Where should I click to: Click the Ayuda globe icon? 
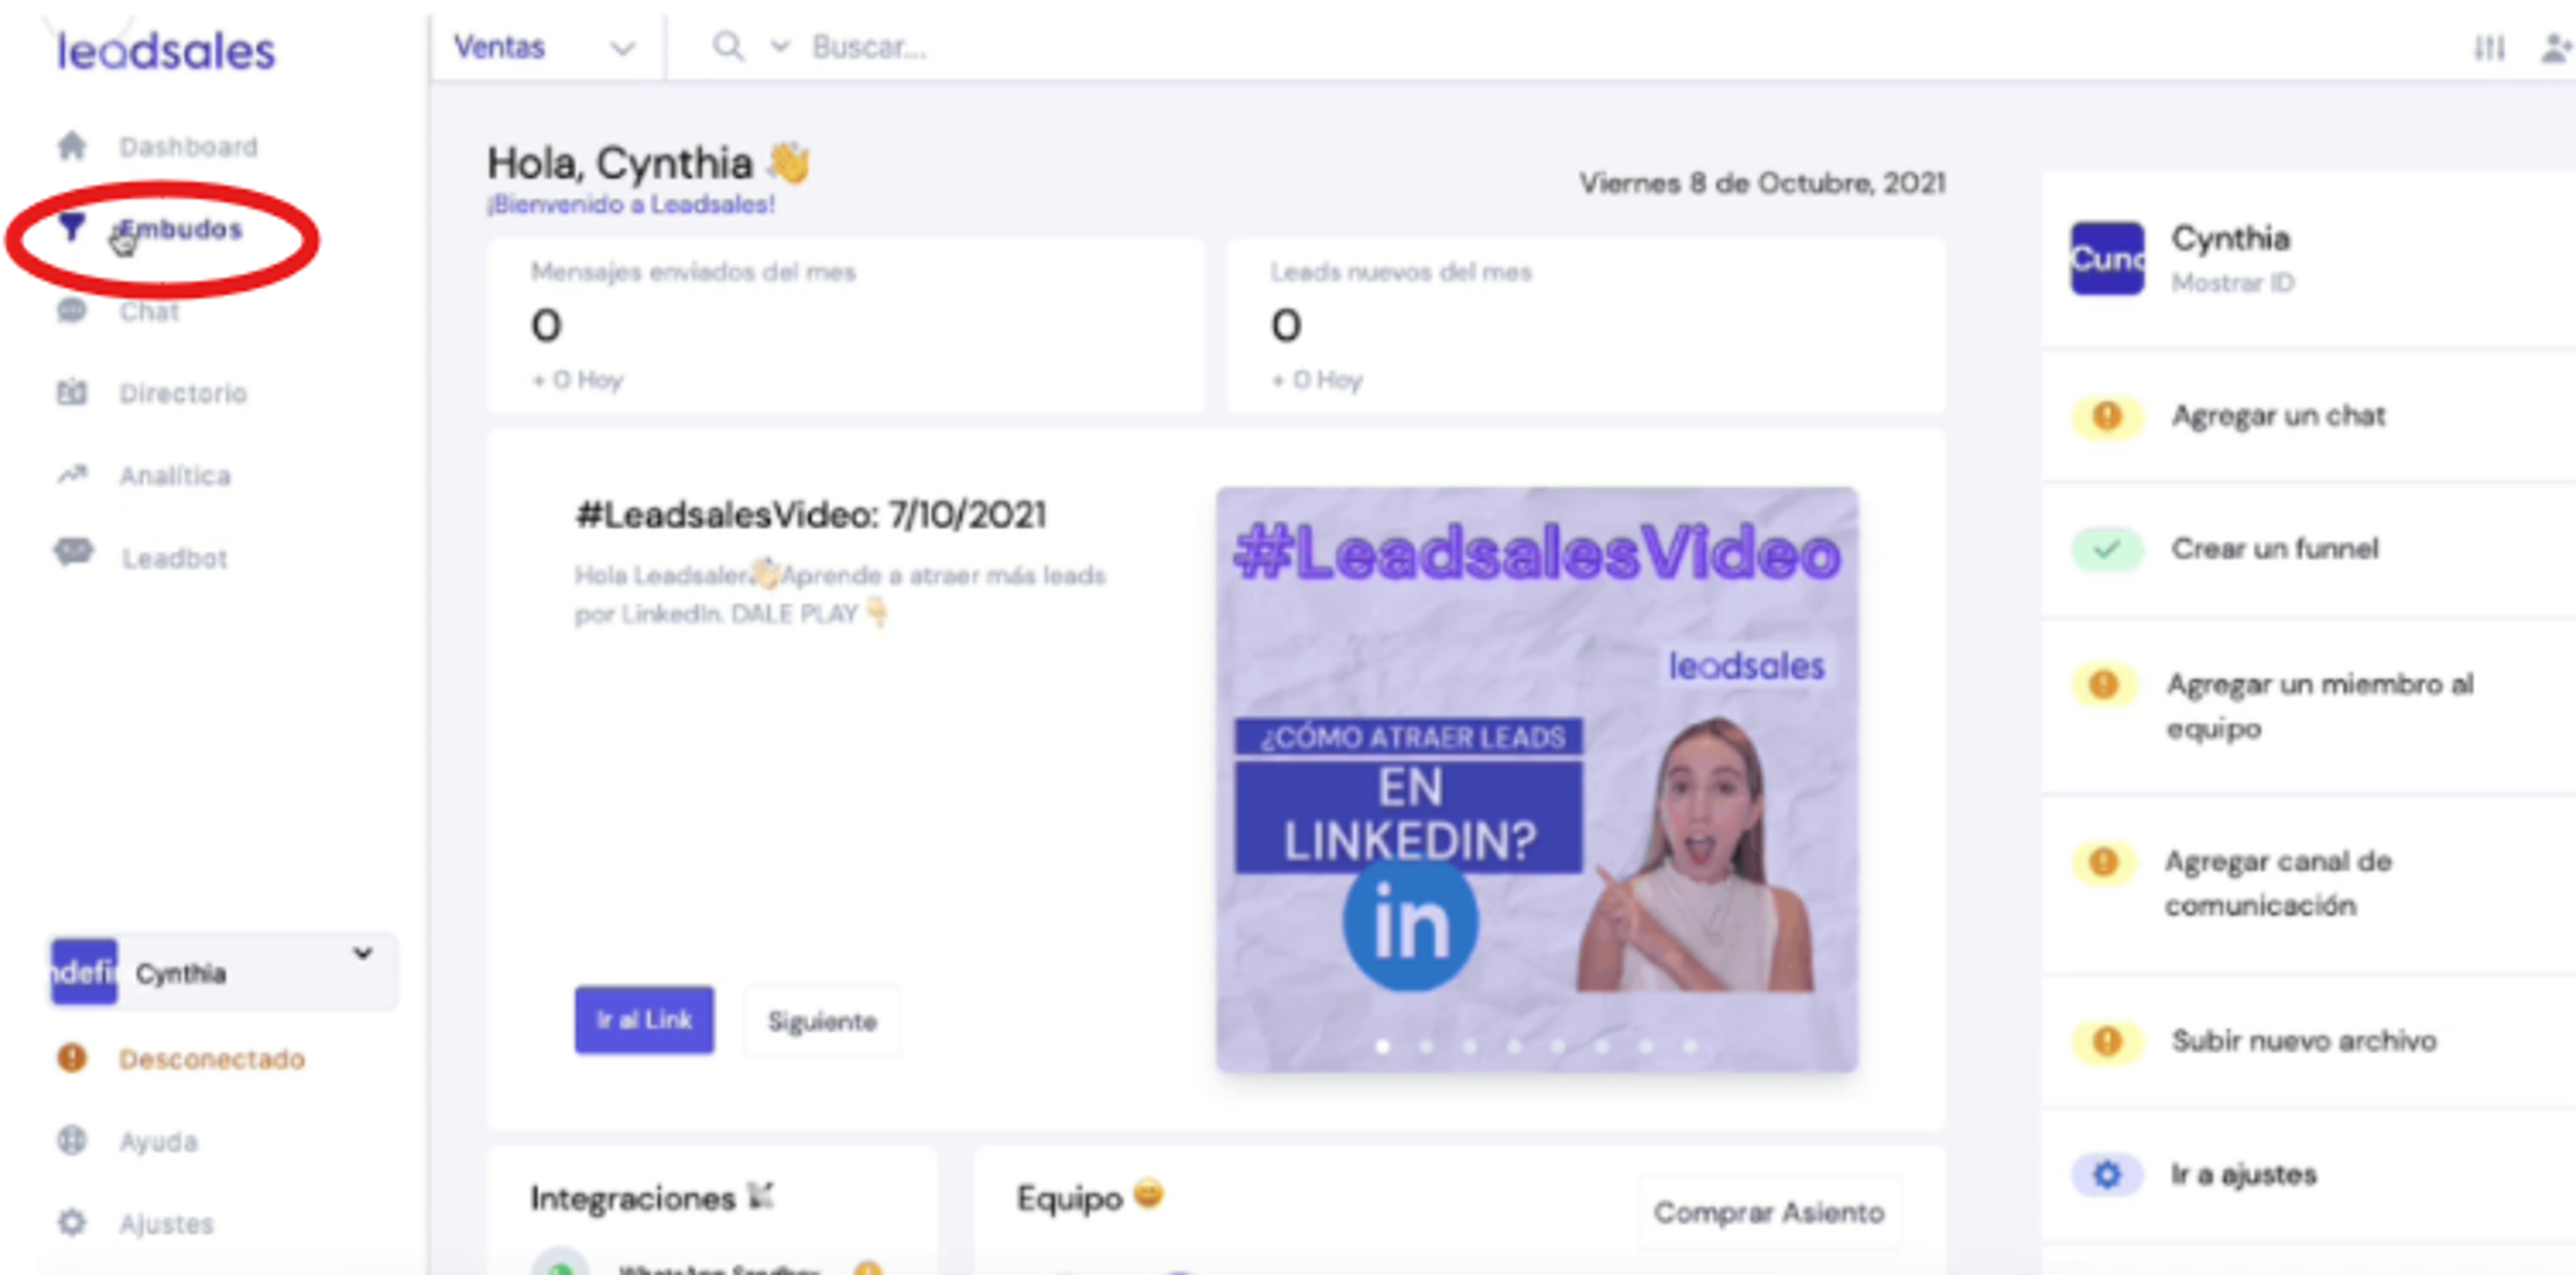(x=71, y=1140)
